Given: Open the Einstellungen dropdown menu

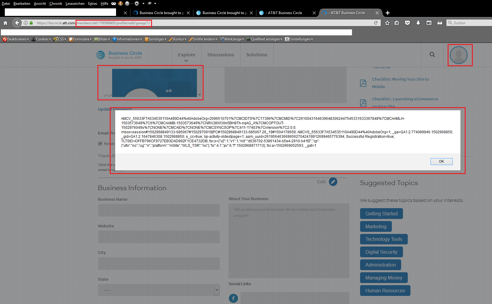Looking at the screenshot, I should (x=299, y=39).
